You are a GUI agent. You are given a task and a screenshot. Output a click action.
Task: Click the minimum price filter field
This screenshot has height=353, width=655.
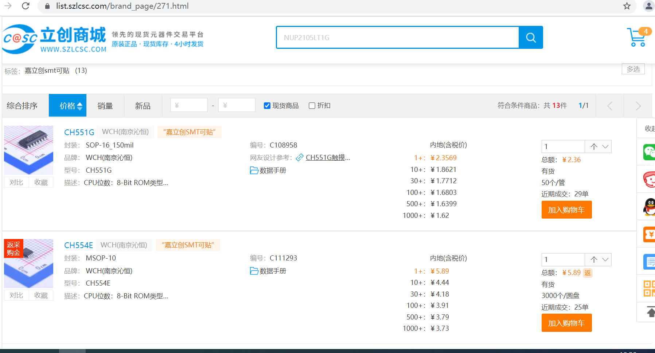click(189, 105)
